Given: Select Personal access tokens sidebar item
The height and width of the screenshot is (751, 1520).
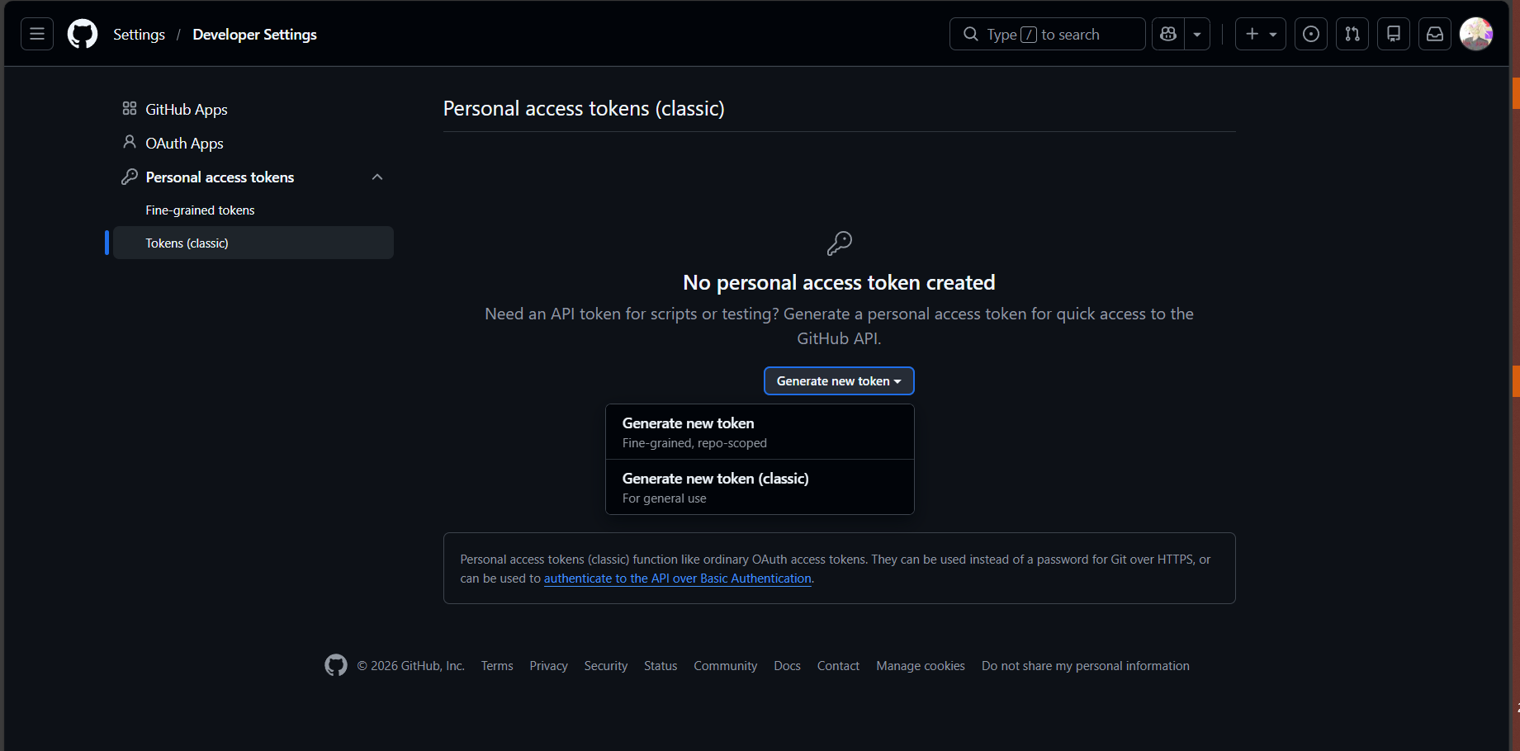Looking at the screenshot, I should pyautogui.click(x=253, y=177).
